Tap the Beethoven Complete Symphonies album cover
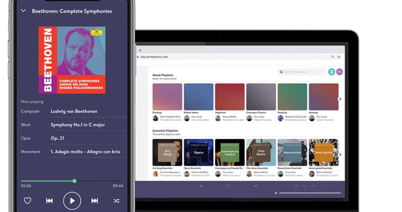Image resolution: width=402 pixels, height=212 pixels. [72, 60]
